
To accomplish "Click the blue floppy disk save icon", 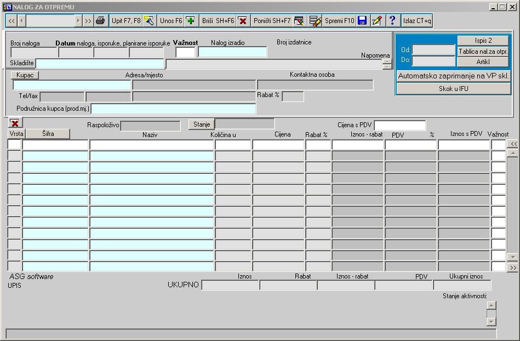I will pos(363,21).
